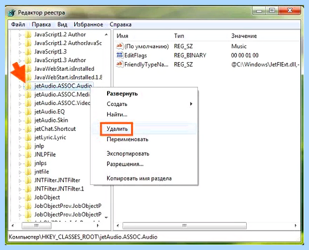Viewport: 309px width, 250px height.
Task: Click folder icon of jetLyric.Lyric
Action: 28,138
